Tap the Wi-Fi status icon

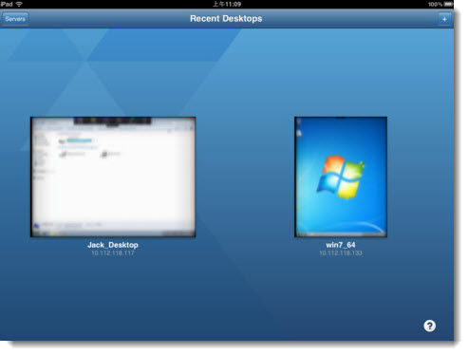(19, 4)
